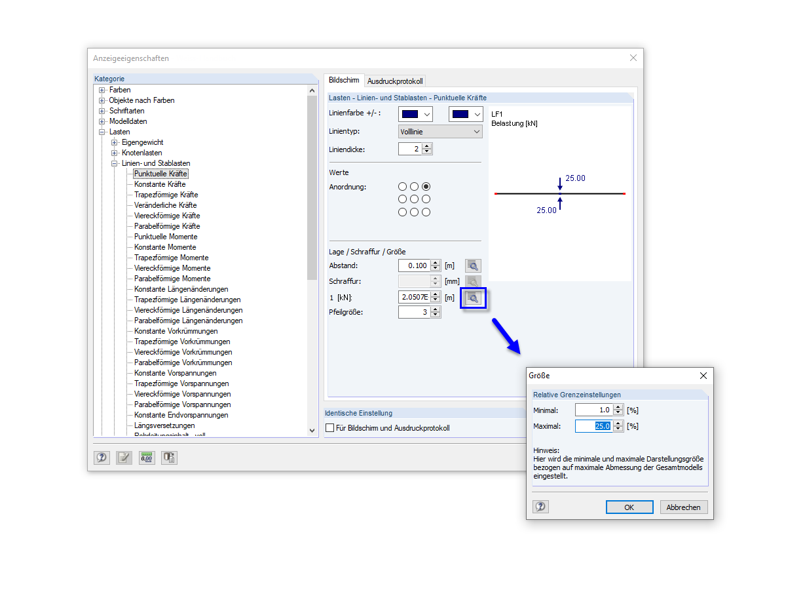The image size is (786, 590).
Task: Select top-left Anordnung radio button
Action: (x=402, y=187)
